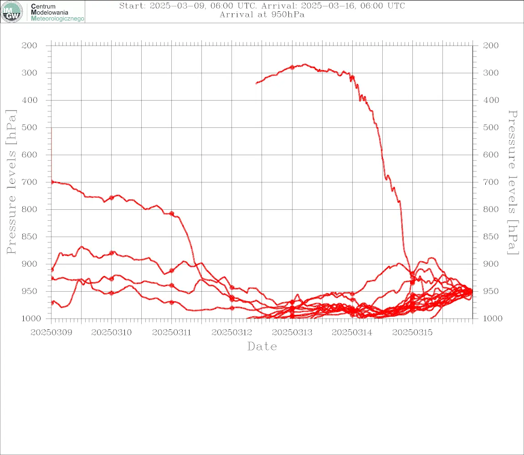Click the right axis 700 label

(491, 182)
